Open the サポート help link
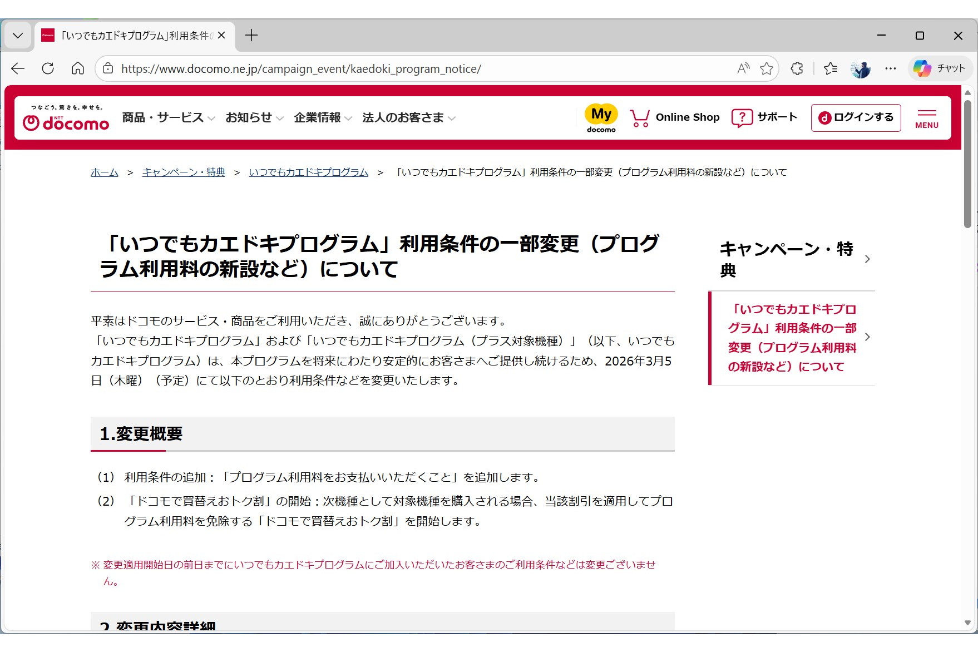This screenshot has width=978, height=652. click(764, 117)
